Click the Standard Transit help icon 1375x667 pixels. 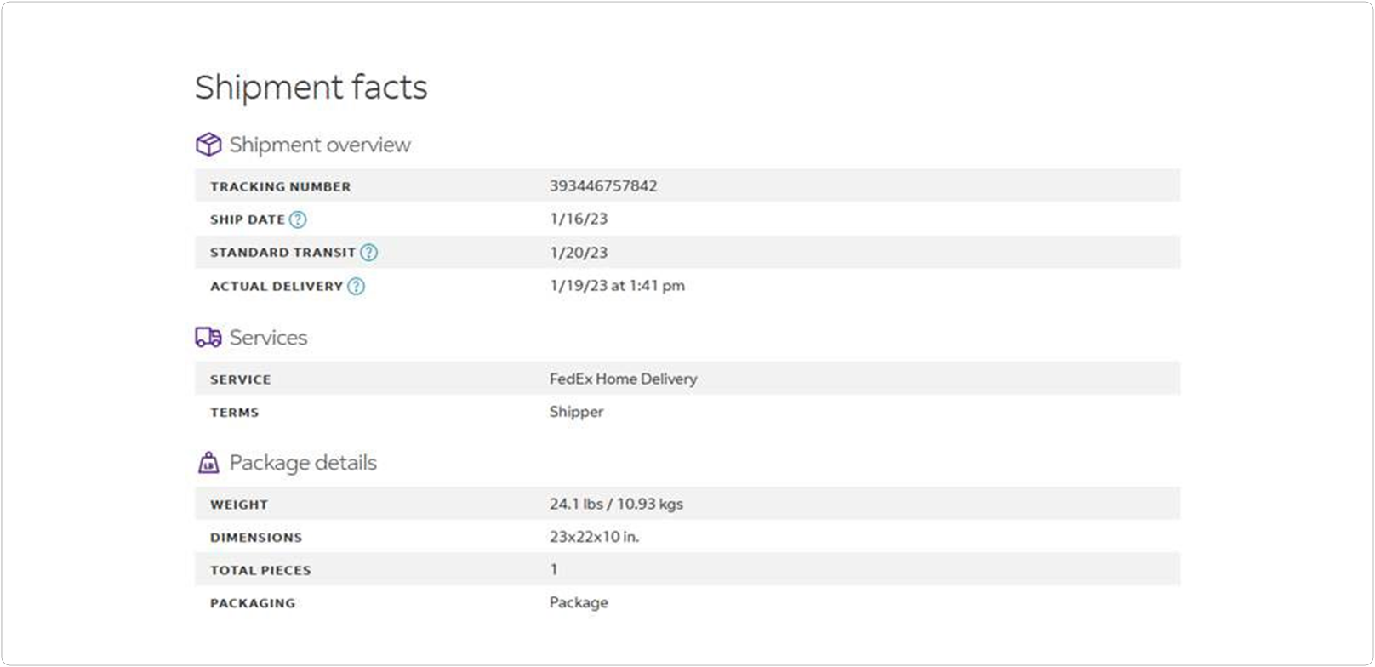point(368,253)
